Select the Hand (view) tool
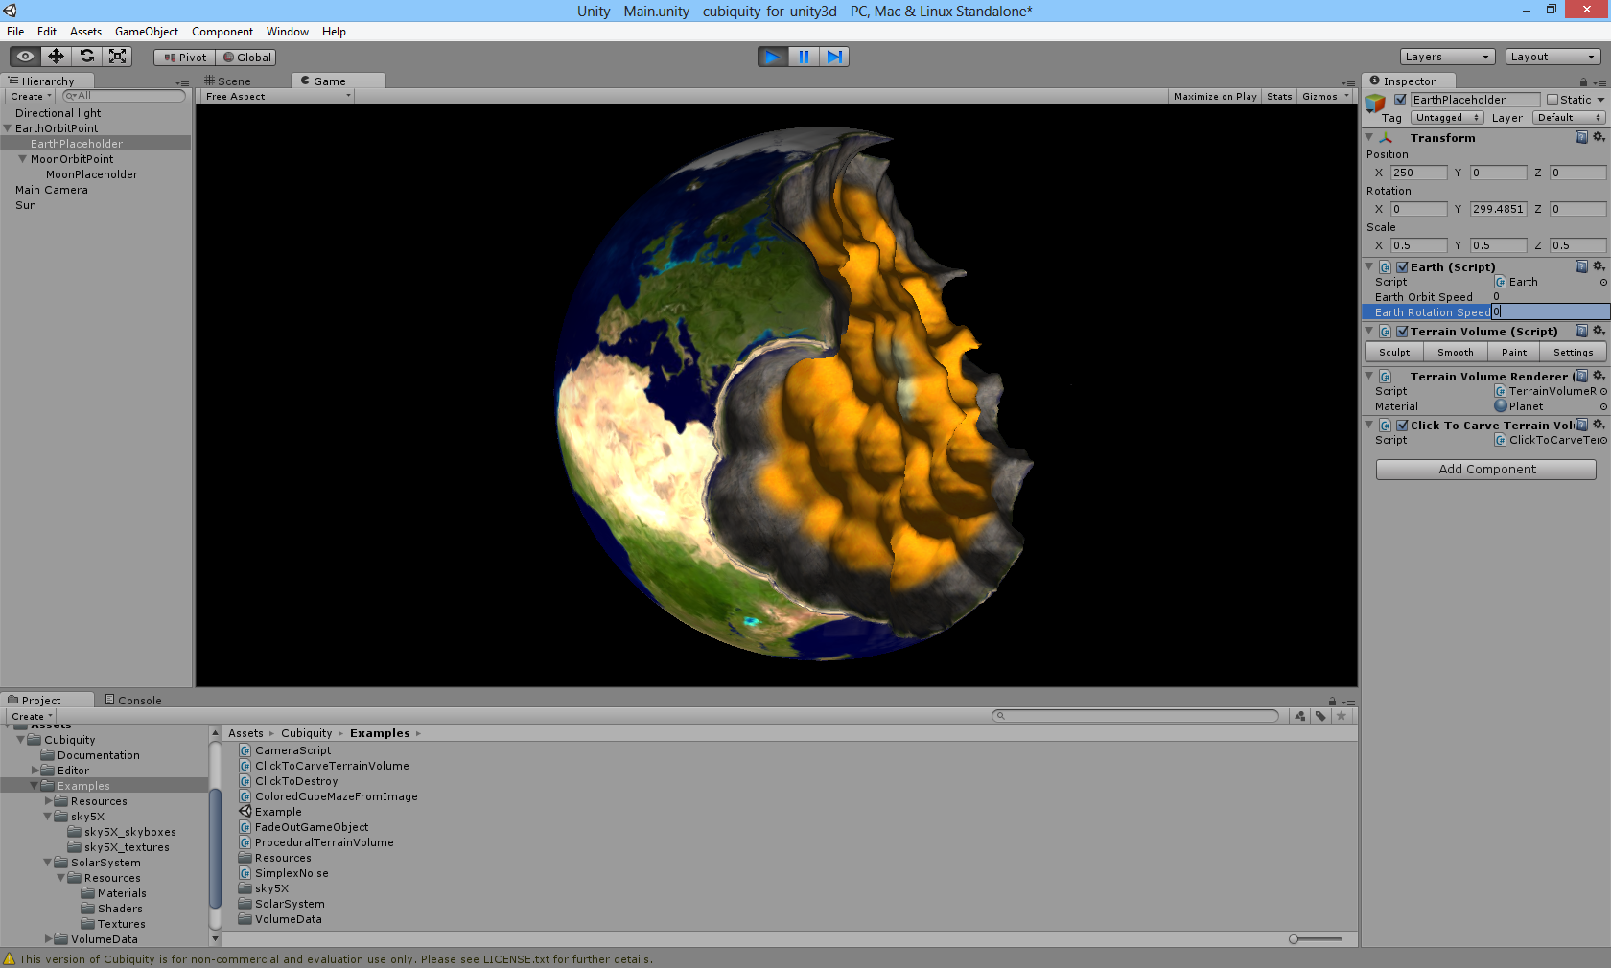This screenshot has height=968, width=1611. pyautogui.click(x=26, y=57)
